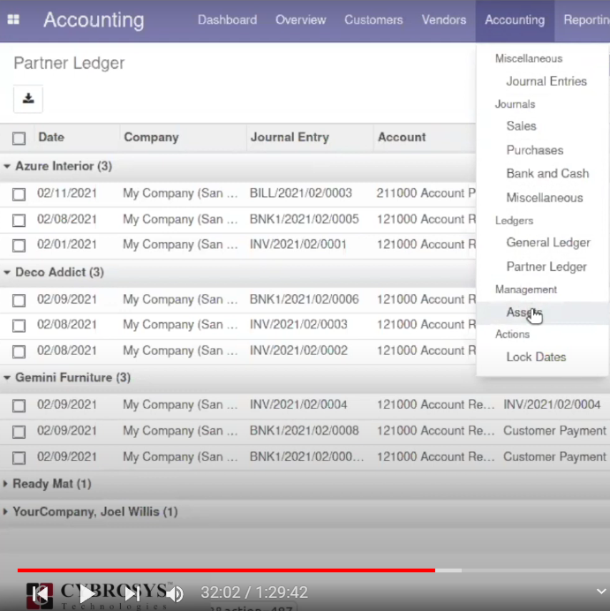Select Sales journal from the dropdown
This screenshot has width=610, height=611.
click(522, 126)
